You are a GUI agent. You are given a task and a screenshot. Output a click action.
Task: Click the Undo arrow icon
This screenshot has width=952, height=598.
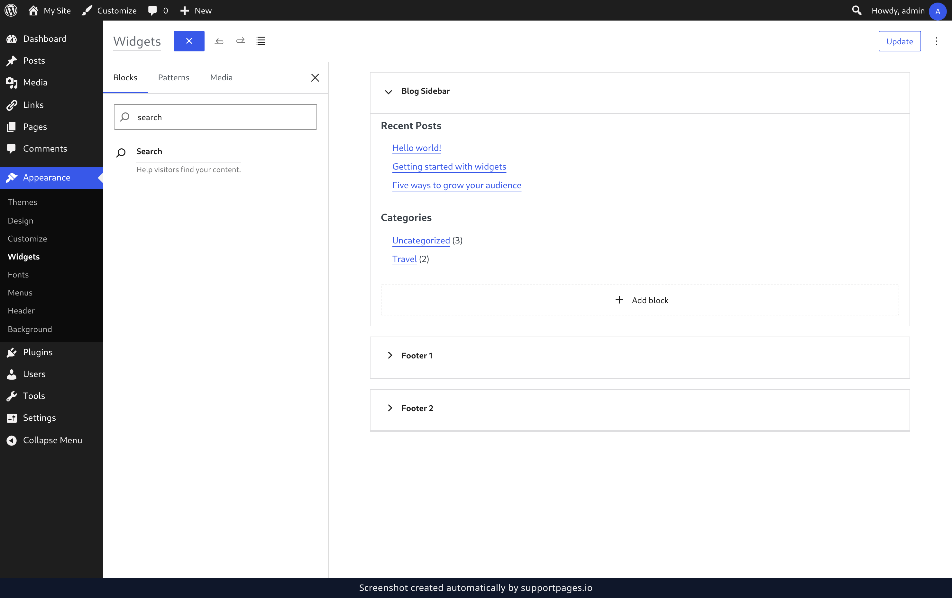point(219,41)
